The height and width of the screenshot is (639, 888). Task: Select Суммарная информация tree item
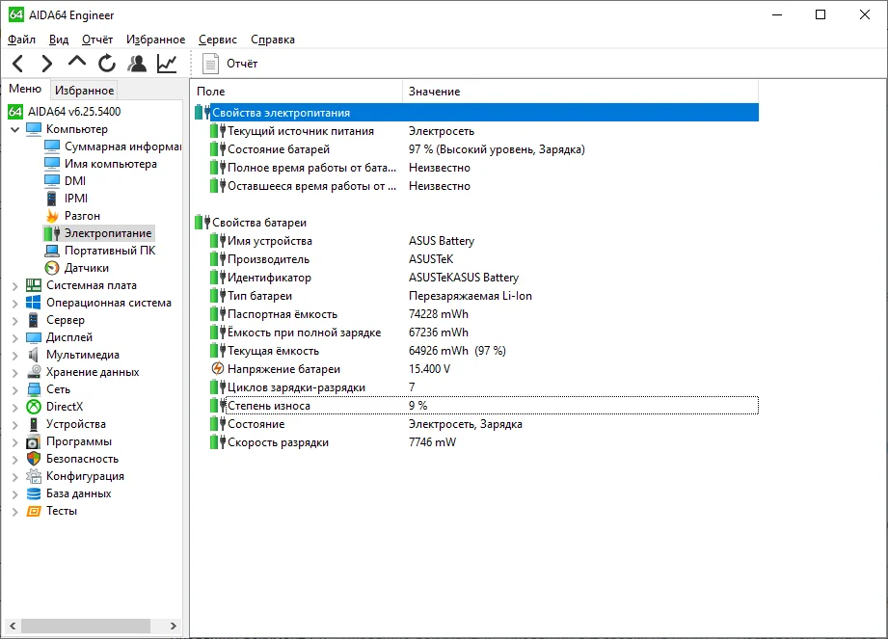122,146
